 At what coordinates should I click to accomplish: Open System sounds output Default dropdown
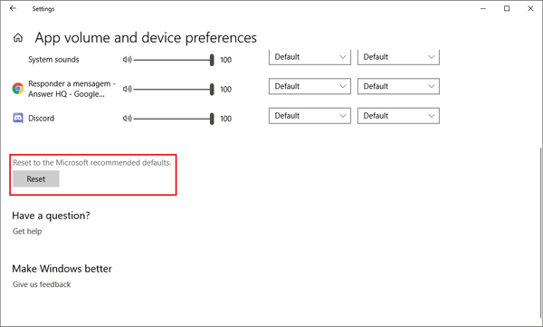[x=310, y=57]
